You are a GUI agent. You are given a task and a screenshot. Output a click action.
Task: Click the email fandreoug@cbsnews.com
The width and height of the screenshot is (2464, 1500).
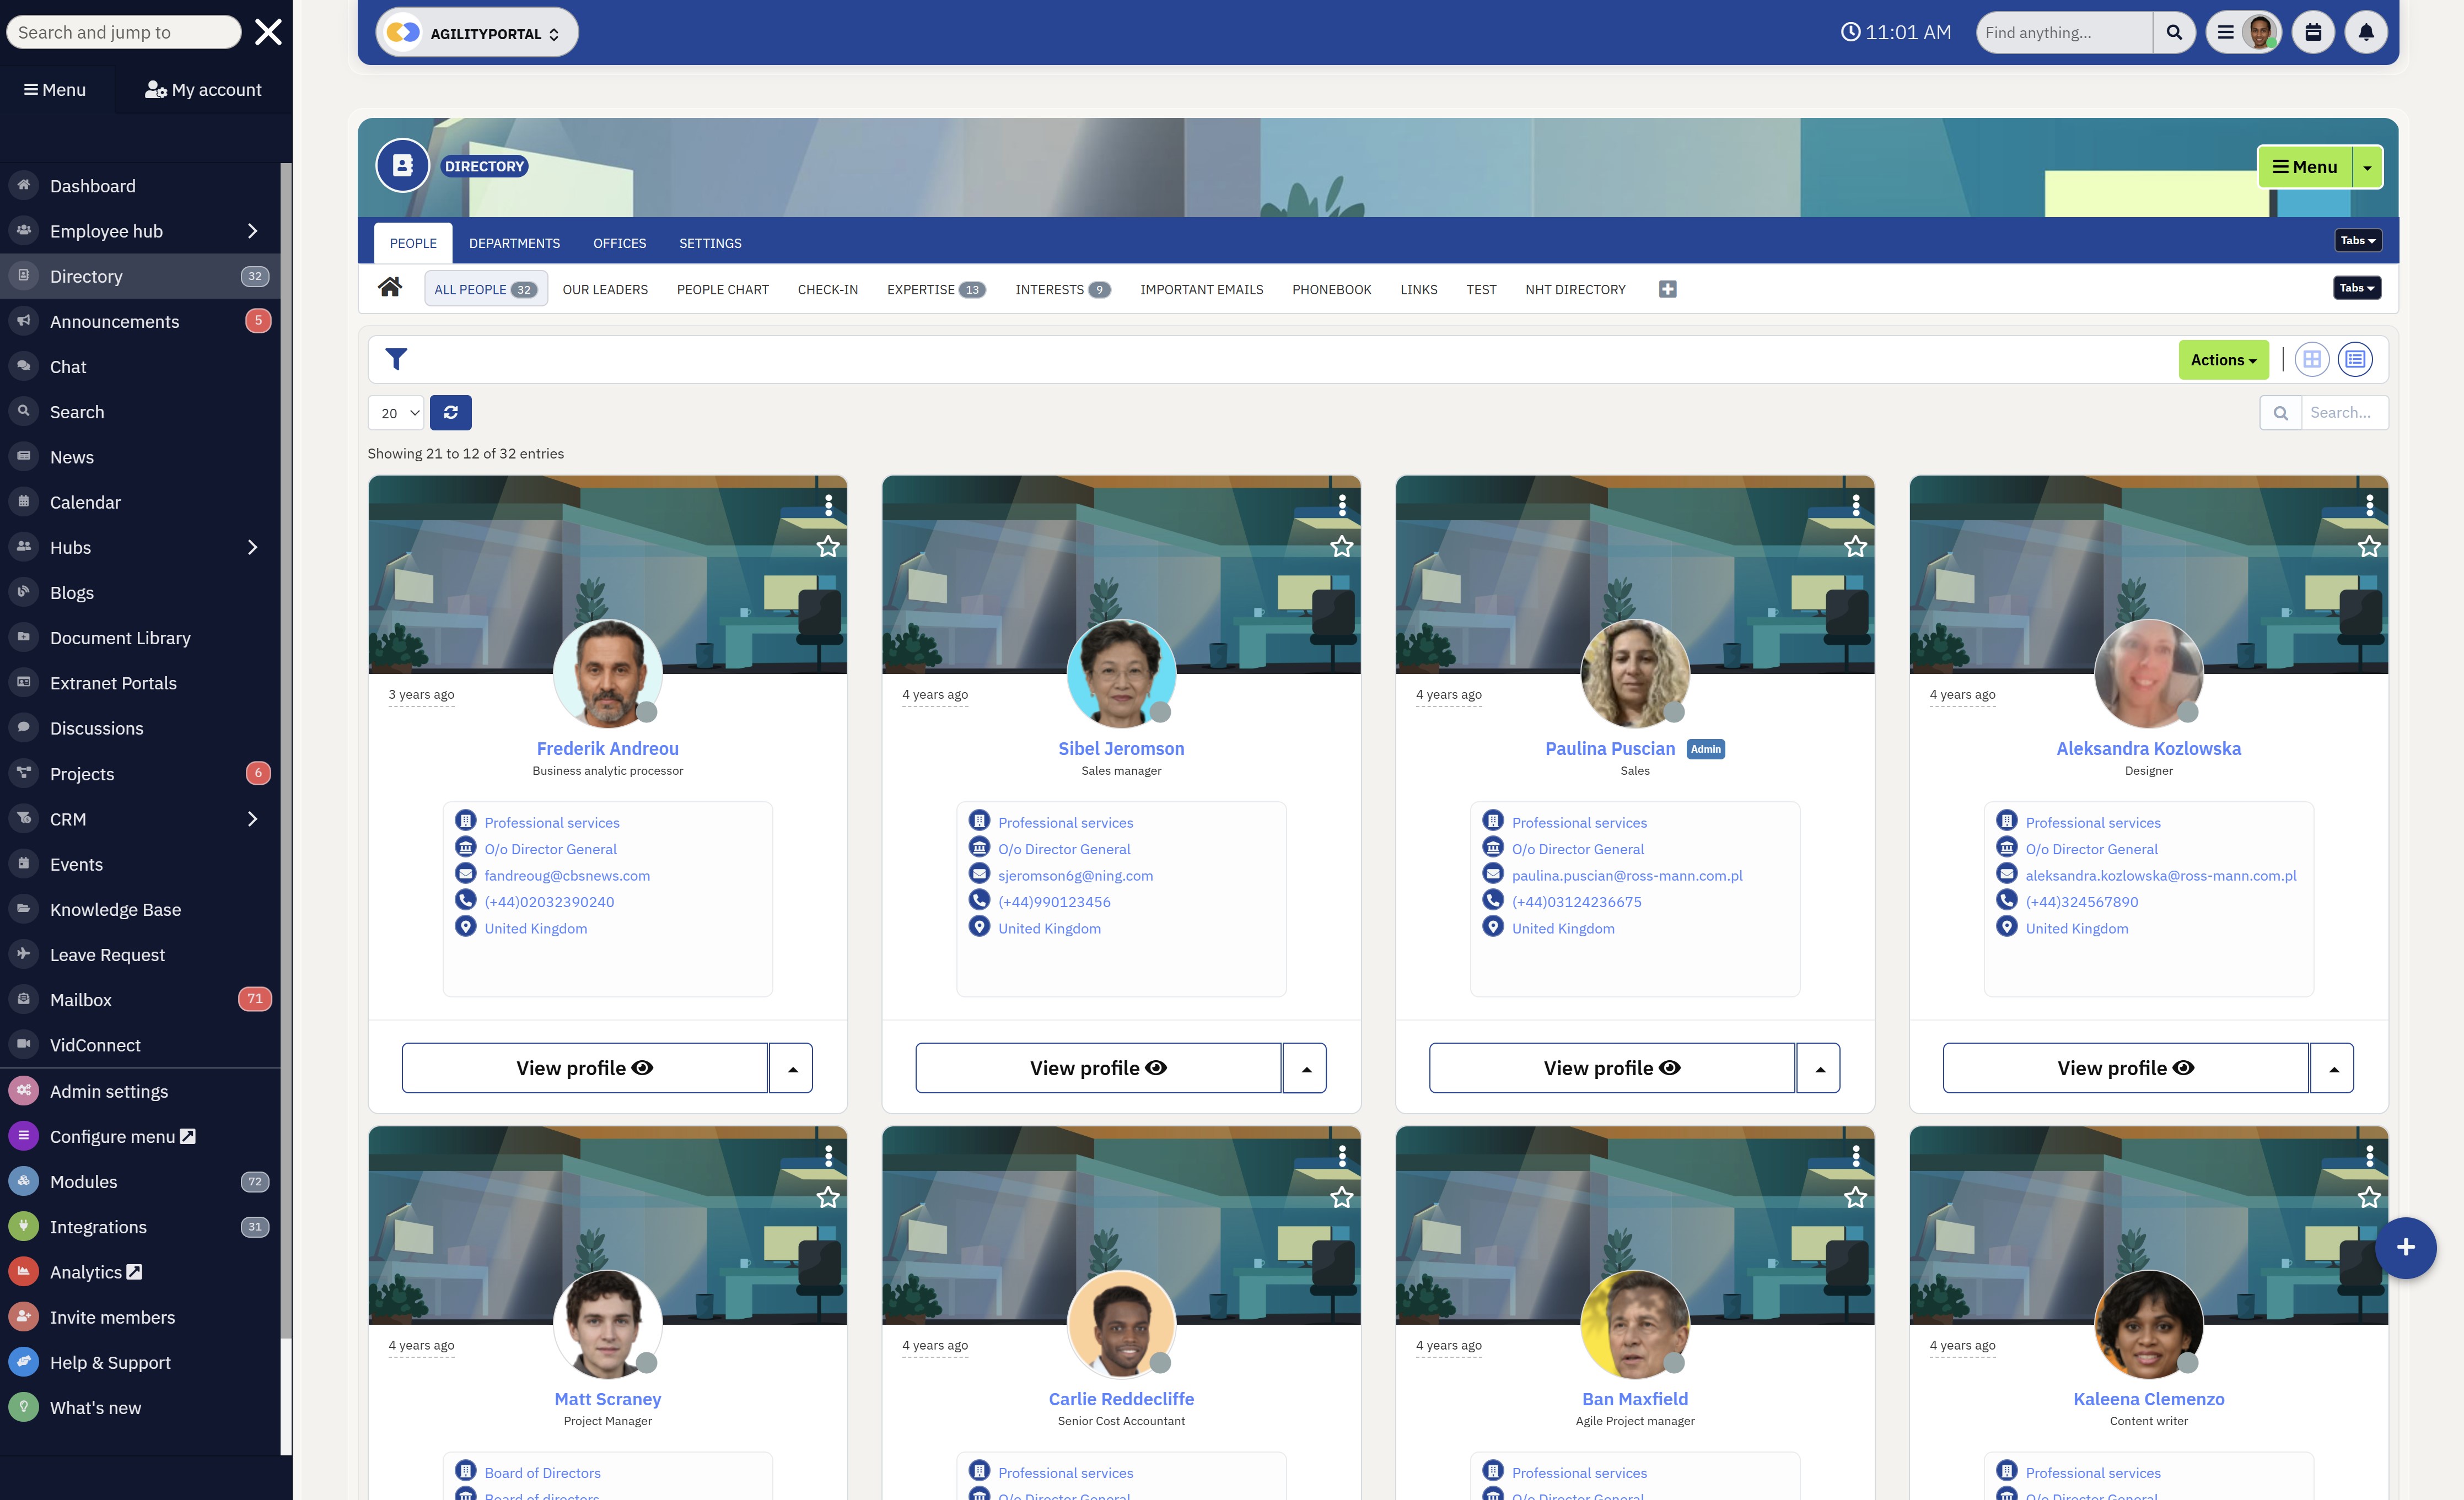(x=567, y=875)
